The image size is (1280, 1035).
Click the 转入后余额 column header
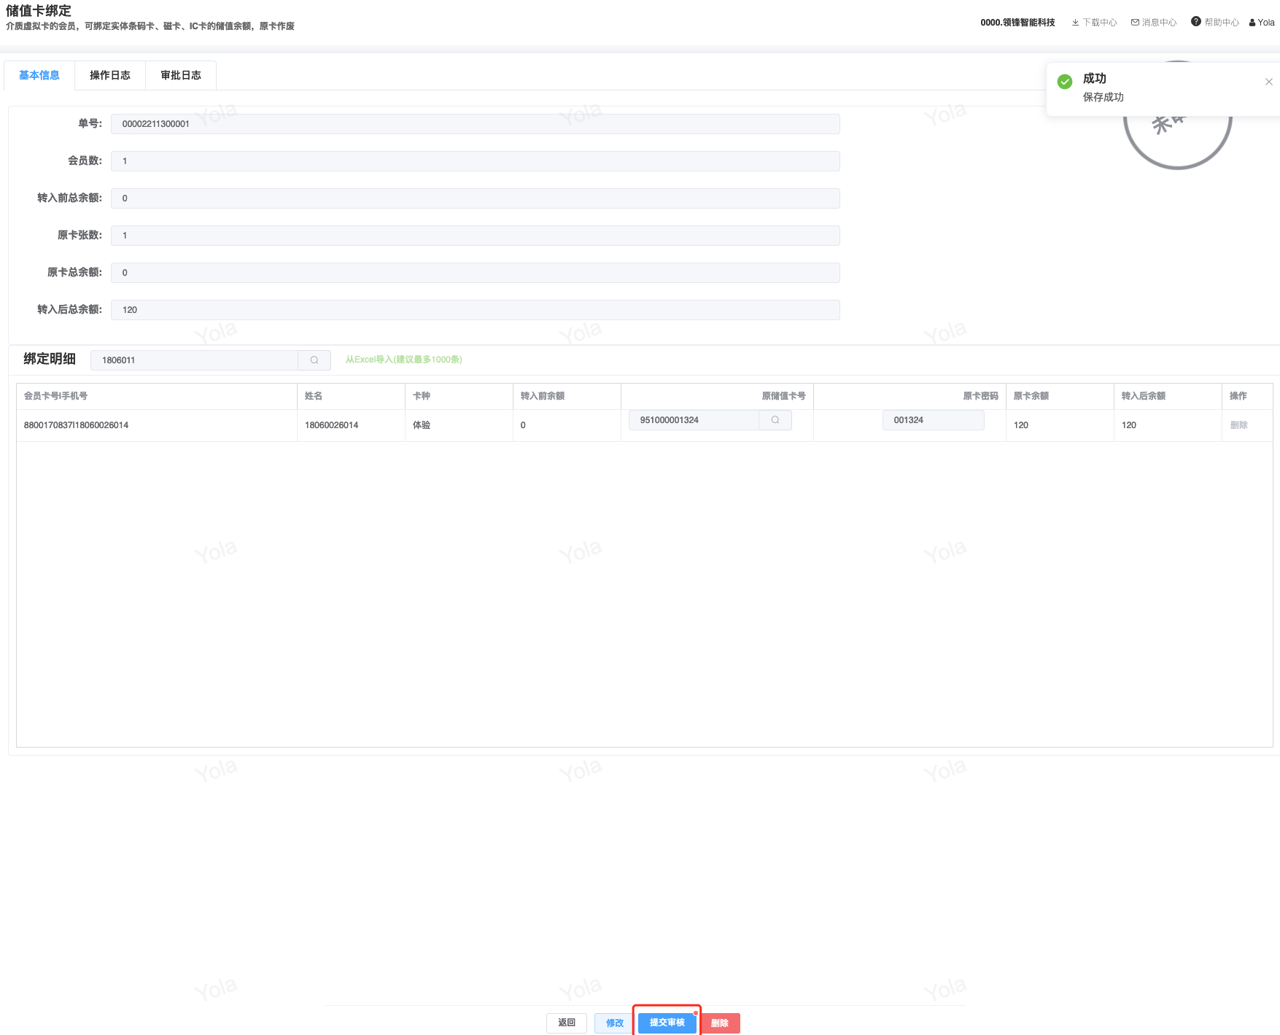click(1144, 396)
